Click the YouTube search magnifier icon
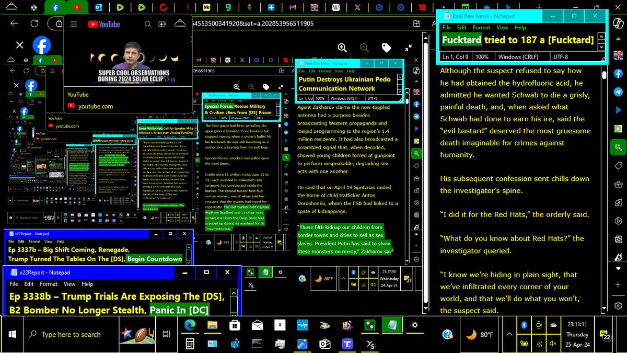627x353 pixels. click(x=148, y=24)
